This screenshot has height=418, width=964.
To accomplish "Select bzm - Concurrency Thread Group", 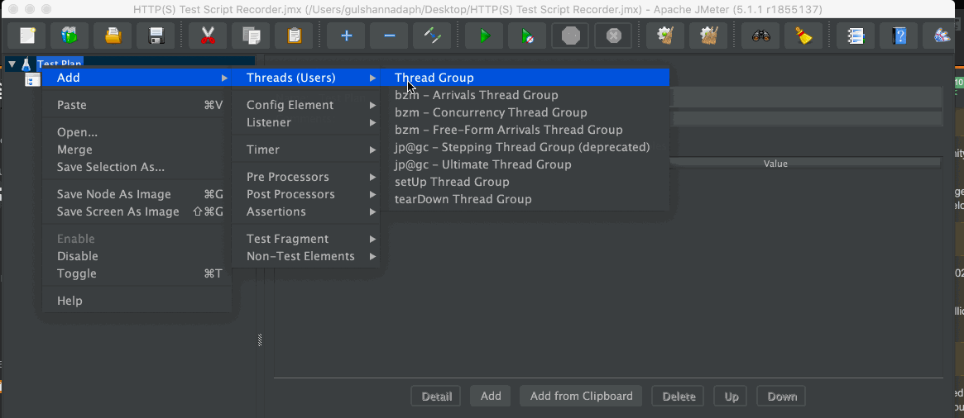I will pyautogui.click(x=525, y=112).
